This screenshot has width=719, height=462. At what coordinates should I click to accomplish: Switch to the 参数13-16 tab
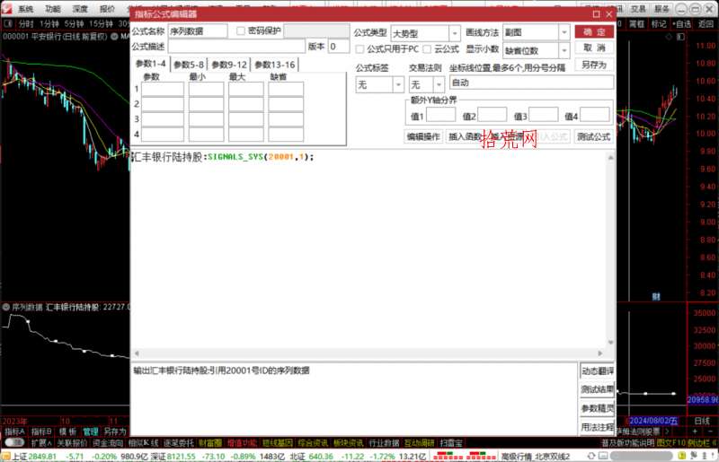pyautogui.click(x=275, y=65)
